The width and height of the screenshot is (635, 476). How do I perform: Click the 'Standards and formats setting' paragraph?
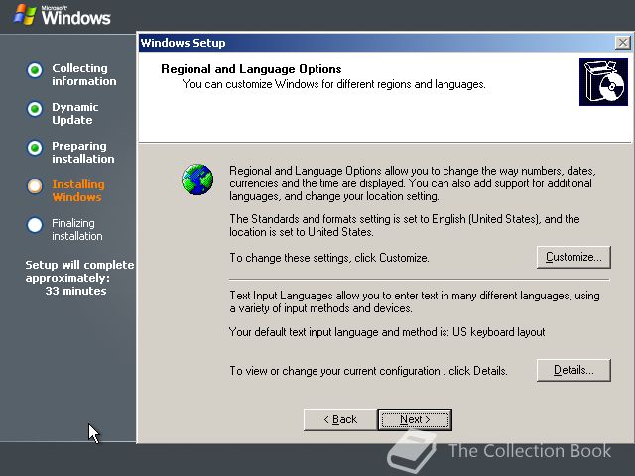coord(405,225)
